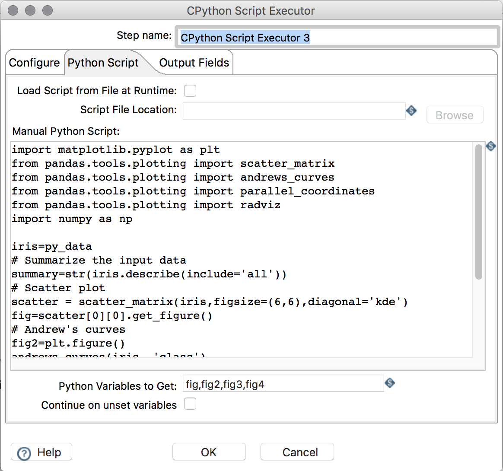Click variable icon next to Python Variables to Get
Image resolution: width=503 pixels, height=471 pixels.
pos(390,383)
